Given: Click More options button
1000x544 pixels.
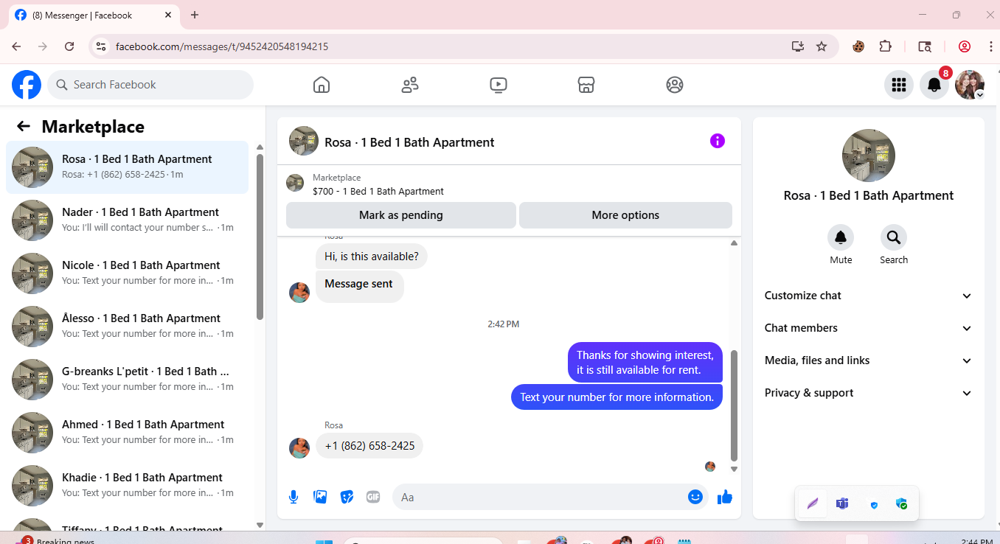Looking at the screenshot, I should click(x=625, y=215).
